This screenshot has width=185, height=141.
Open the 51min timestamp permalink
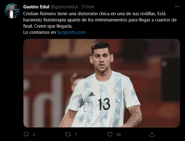pyautogui.click(x=88, y=7)
